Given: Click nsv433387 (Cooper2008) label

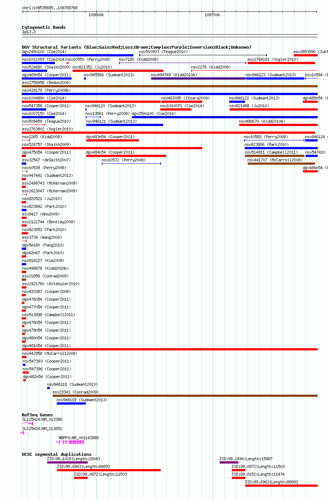Looking at the screenshot, I should coord(46,292).
